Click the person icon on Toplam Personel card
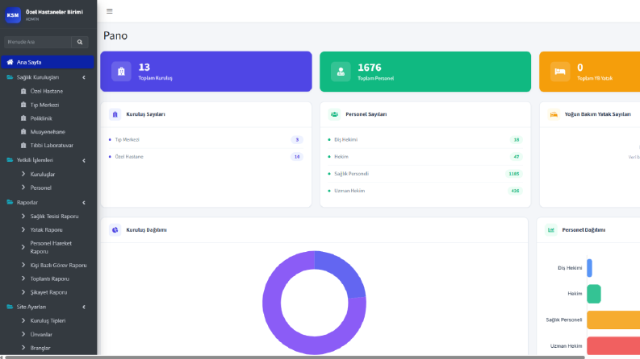Screen dimensions: 640x359 tap(341, 72)
